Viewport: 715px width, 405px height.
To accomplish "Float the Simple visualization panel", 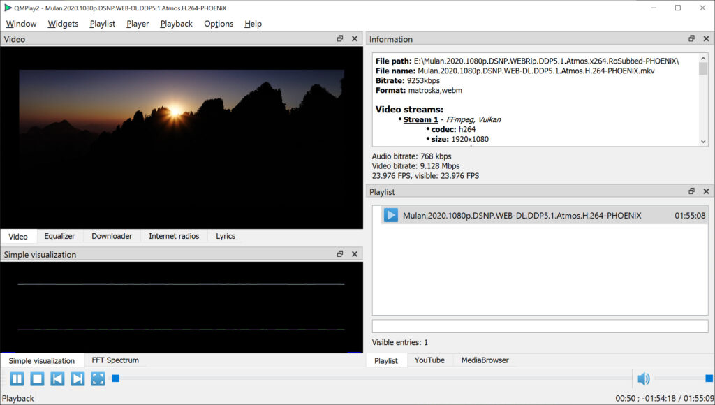I will pos(340,254).
